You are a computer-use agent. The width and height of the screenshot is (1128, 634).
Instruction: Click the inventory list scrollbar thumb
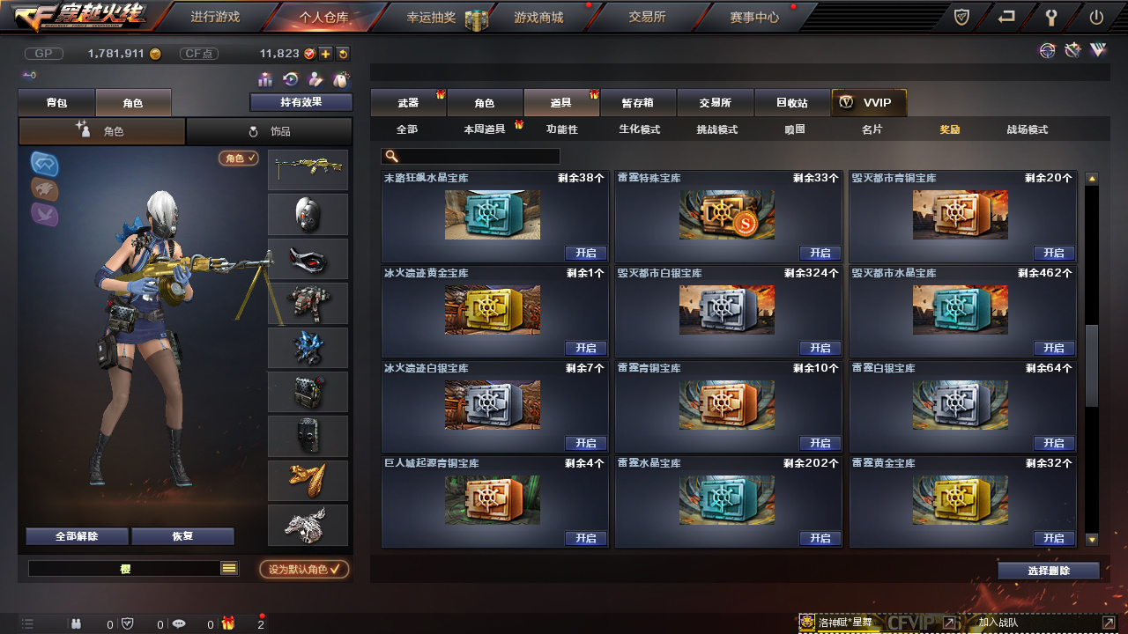click(1092, 364)
